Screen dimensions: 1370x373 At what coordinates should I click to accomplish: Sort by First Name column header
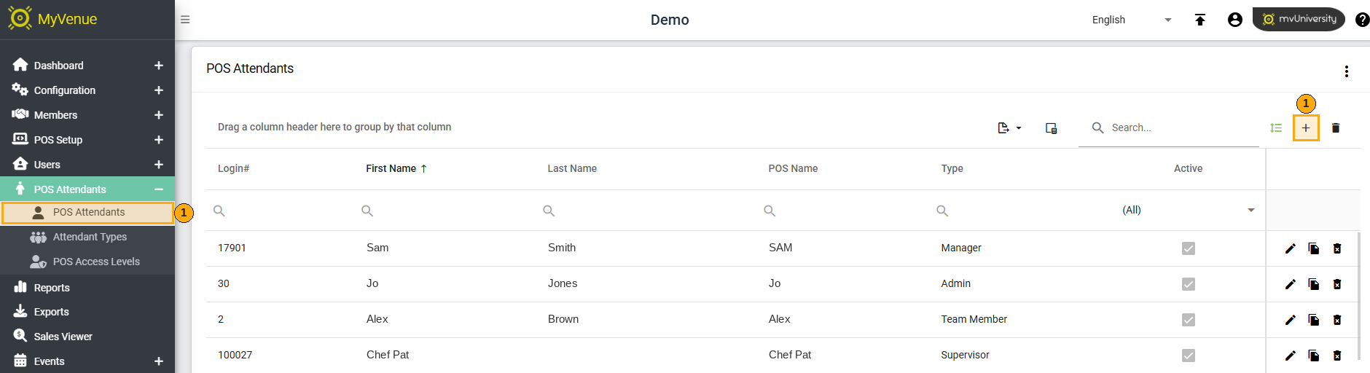coord(396,168)
